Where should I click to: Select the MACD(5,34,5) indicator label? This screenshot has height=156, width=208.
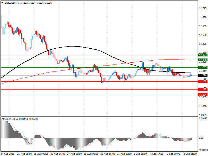pos(10,119)
